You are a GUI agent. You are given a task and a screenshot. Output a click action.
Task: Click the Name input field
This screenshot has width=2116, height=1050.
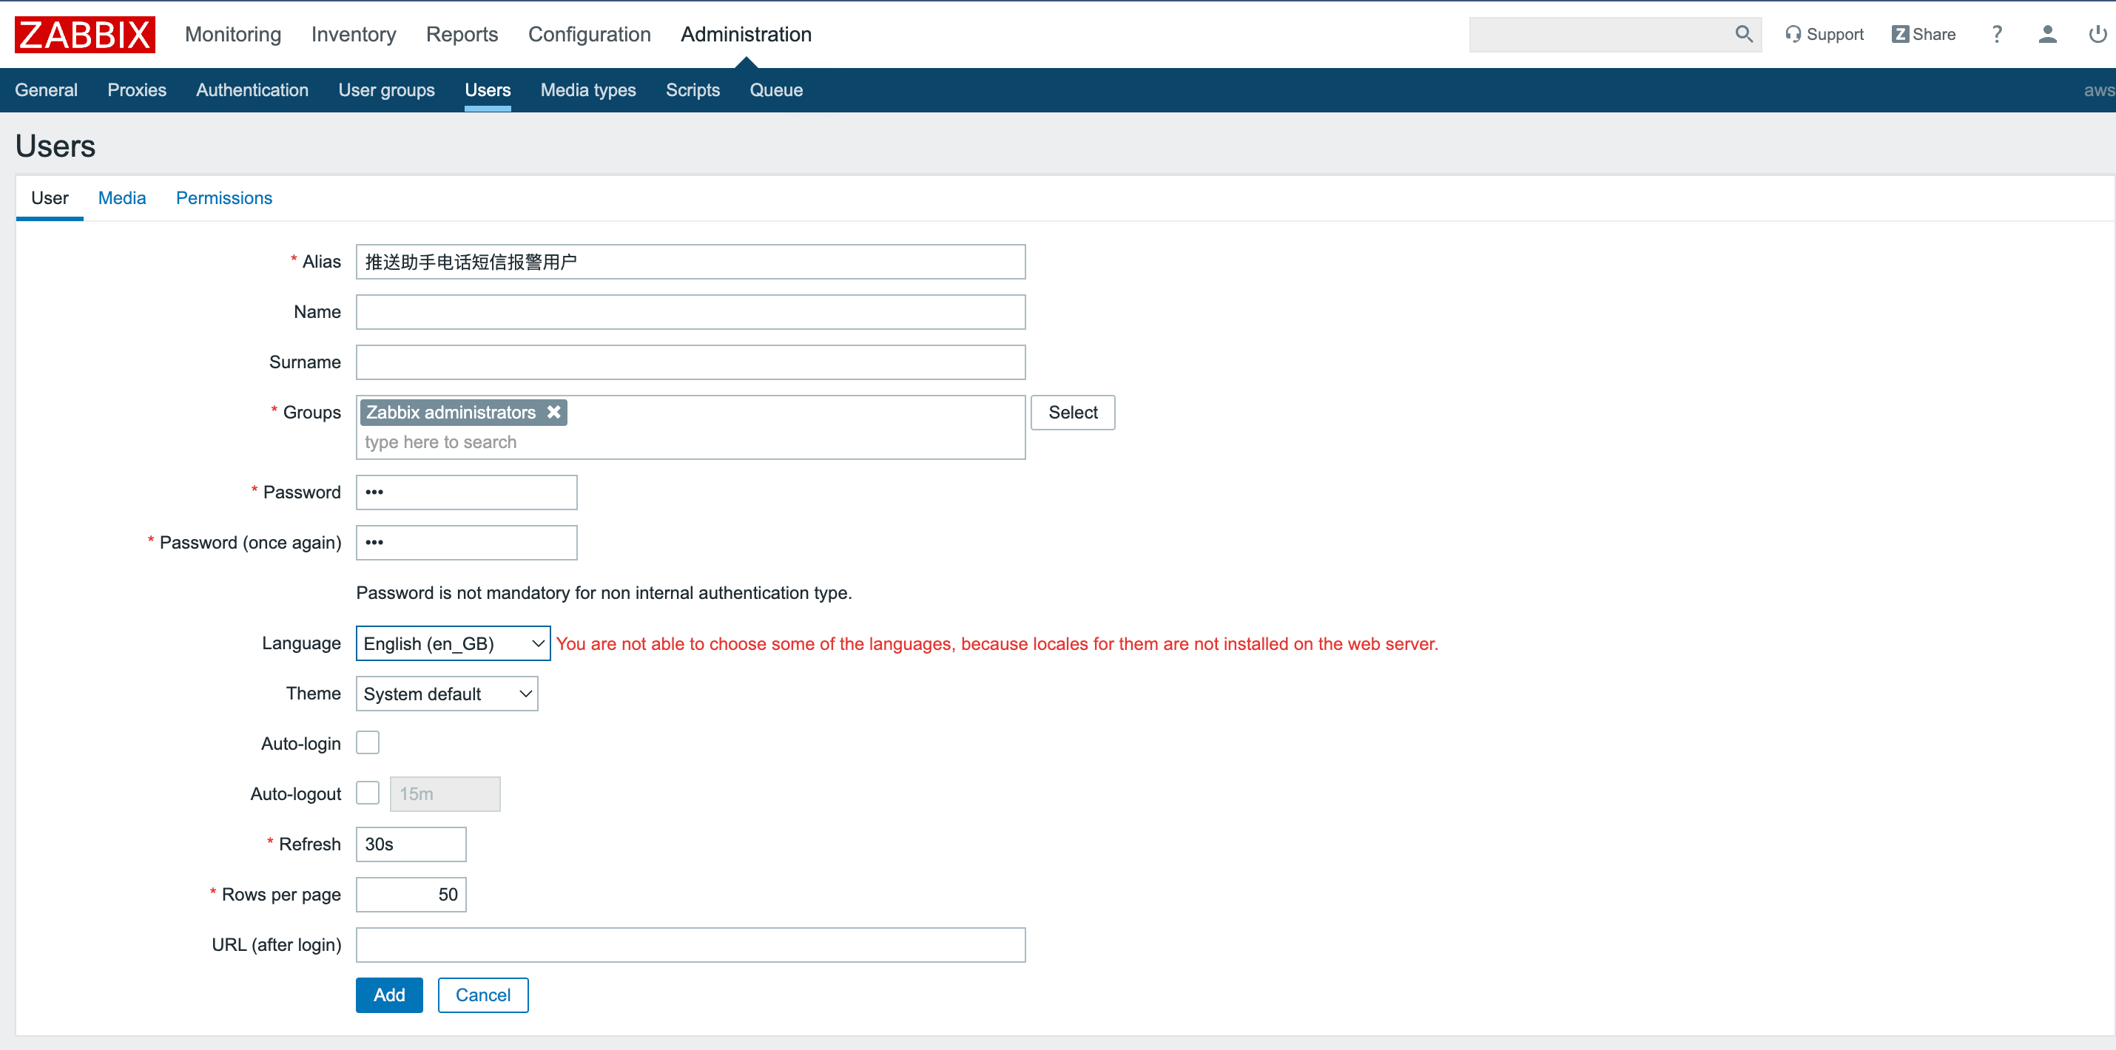coord(691,312)
